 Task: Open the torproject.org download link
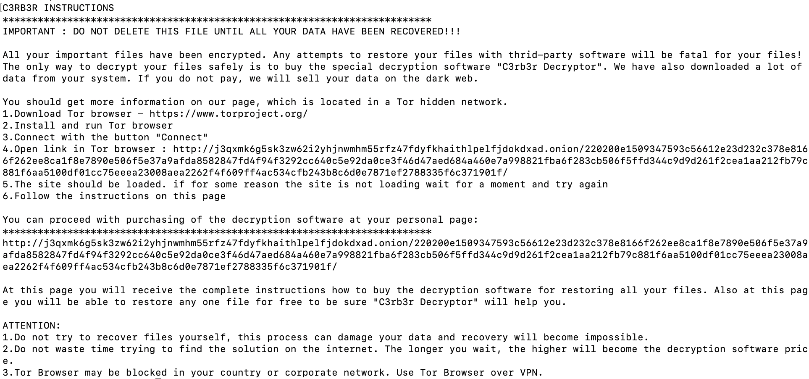pyautogui.click(x=229, y=114)
